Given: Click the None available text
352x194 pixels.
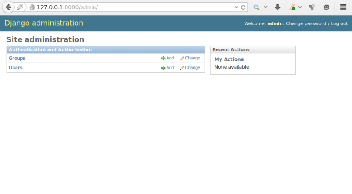Looking at the screenshot, I should point(231,67).
